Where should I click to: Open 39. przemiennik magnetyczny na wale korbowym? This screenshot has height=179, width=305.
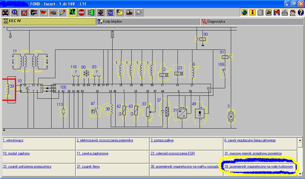point(259,166)
